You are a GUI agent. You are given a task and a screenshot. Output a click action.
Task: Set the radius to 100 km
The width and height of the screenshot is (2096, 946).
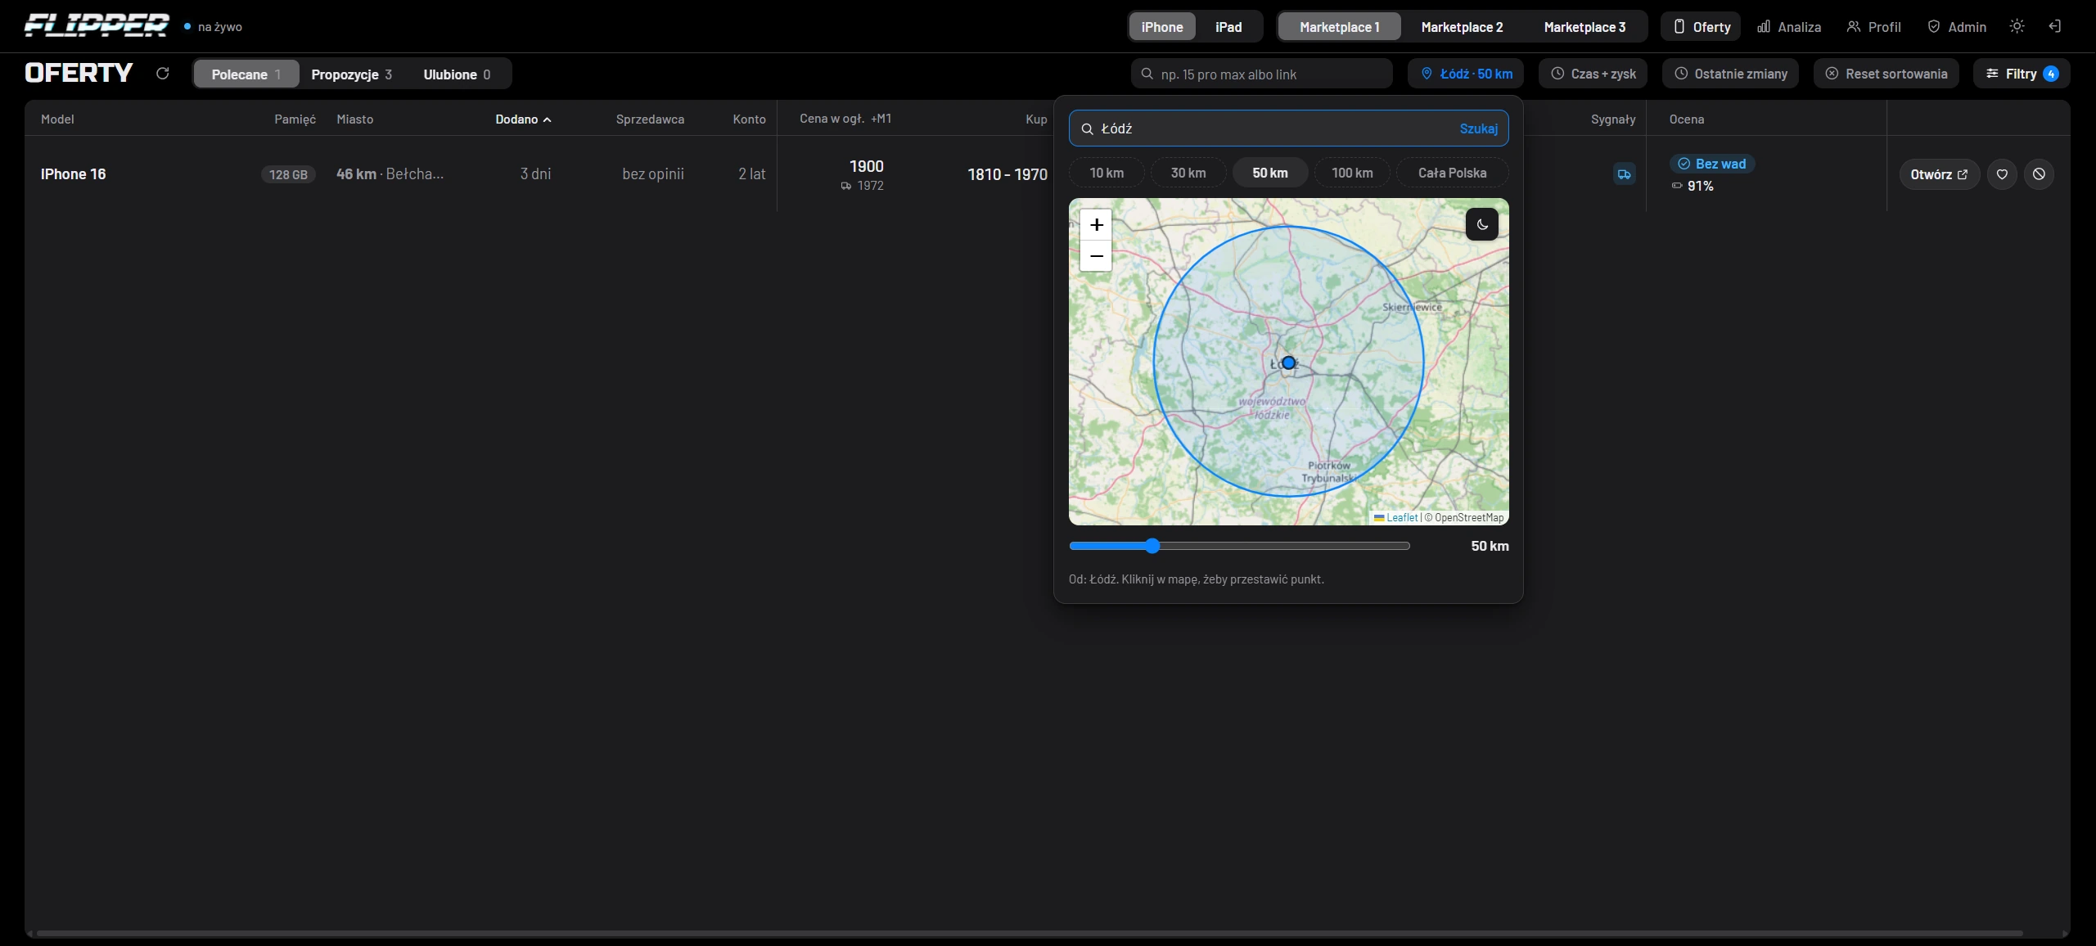pyautogui.click(x=1352, y=173)
